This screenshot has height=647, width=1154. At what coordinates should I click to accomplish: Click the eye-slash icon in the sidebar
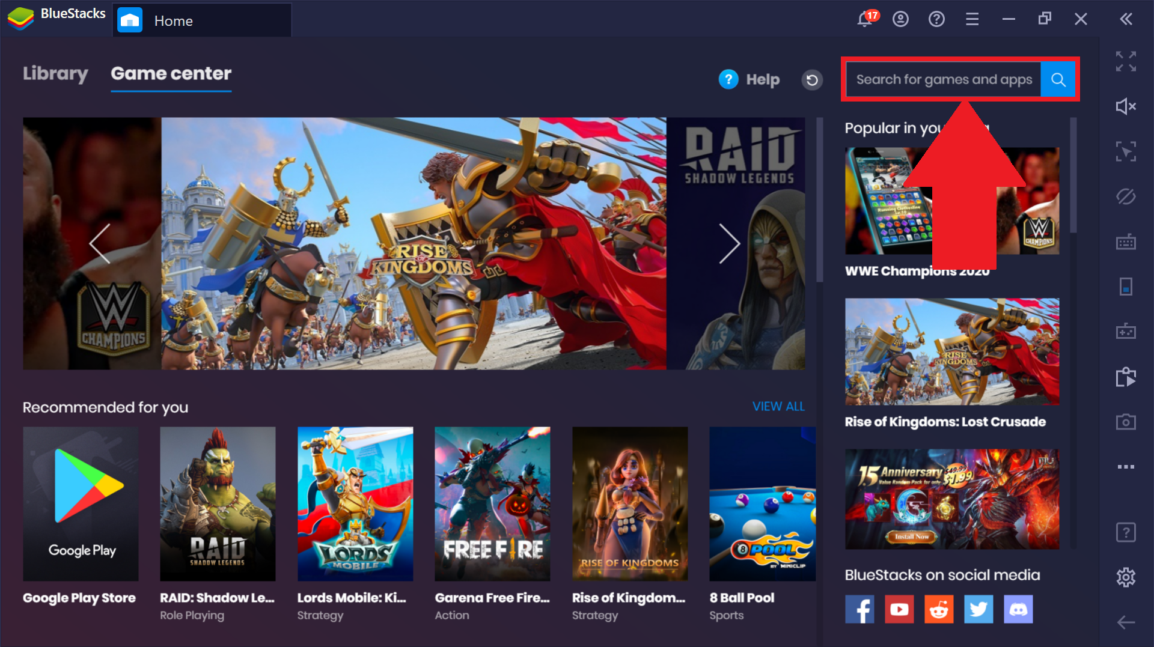point(1126,196)
